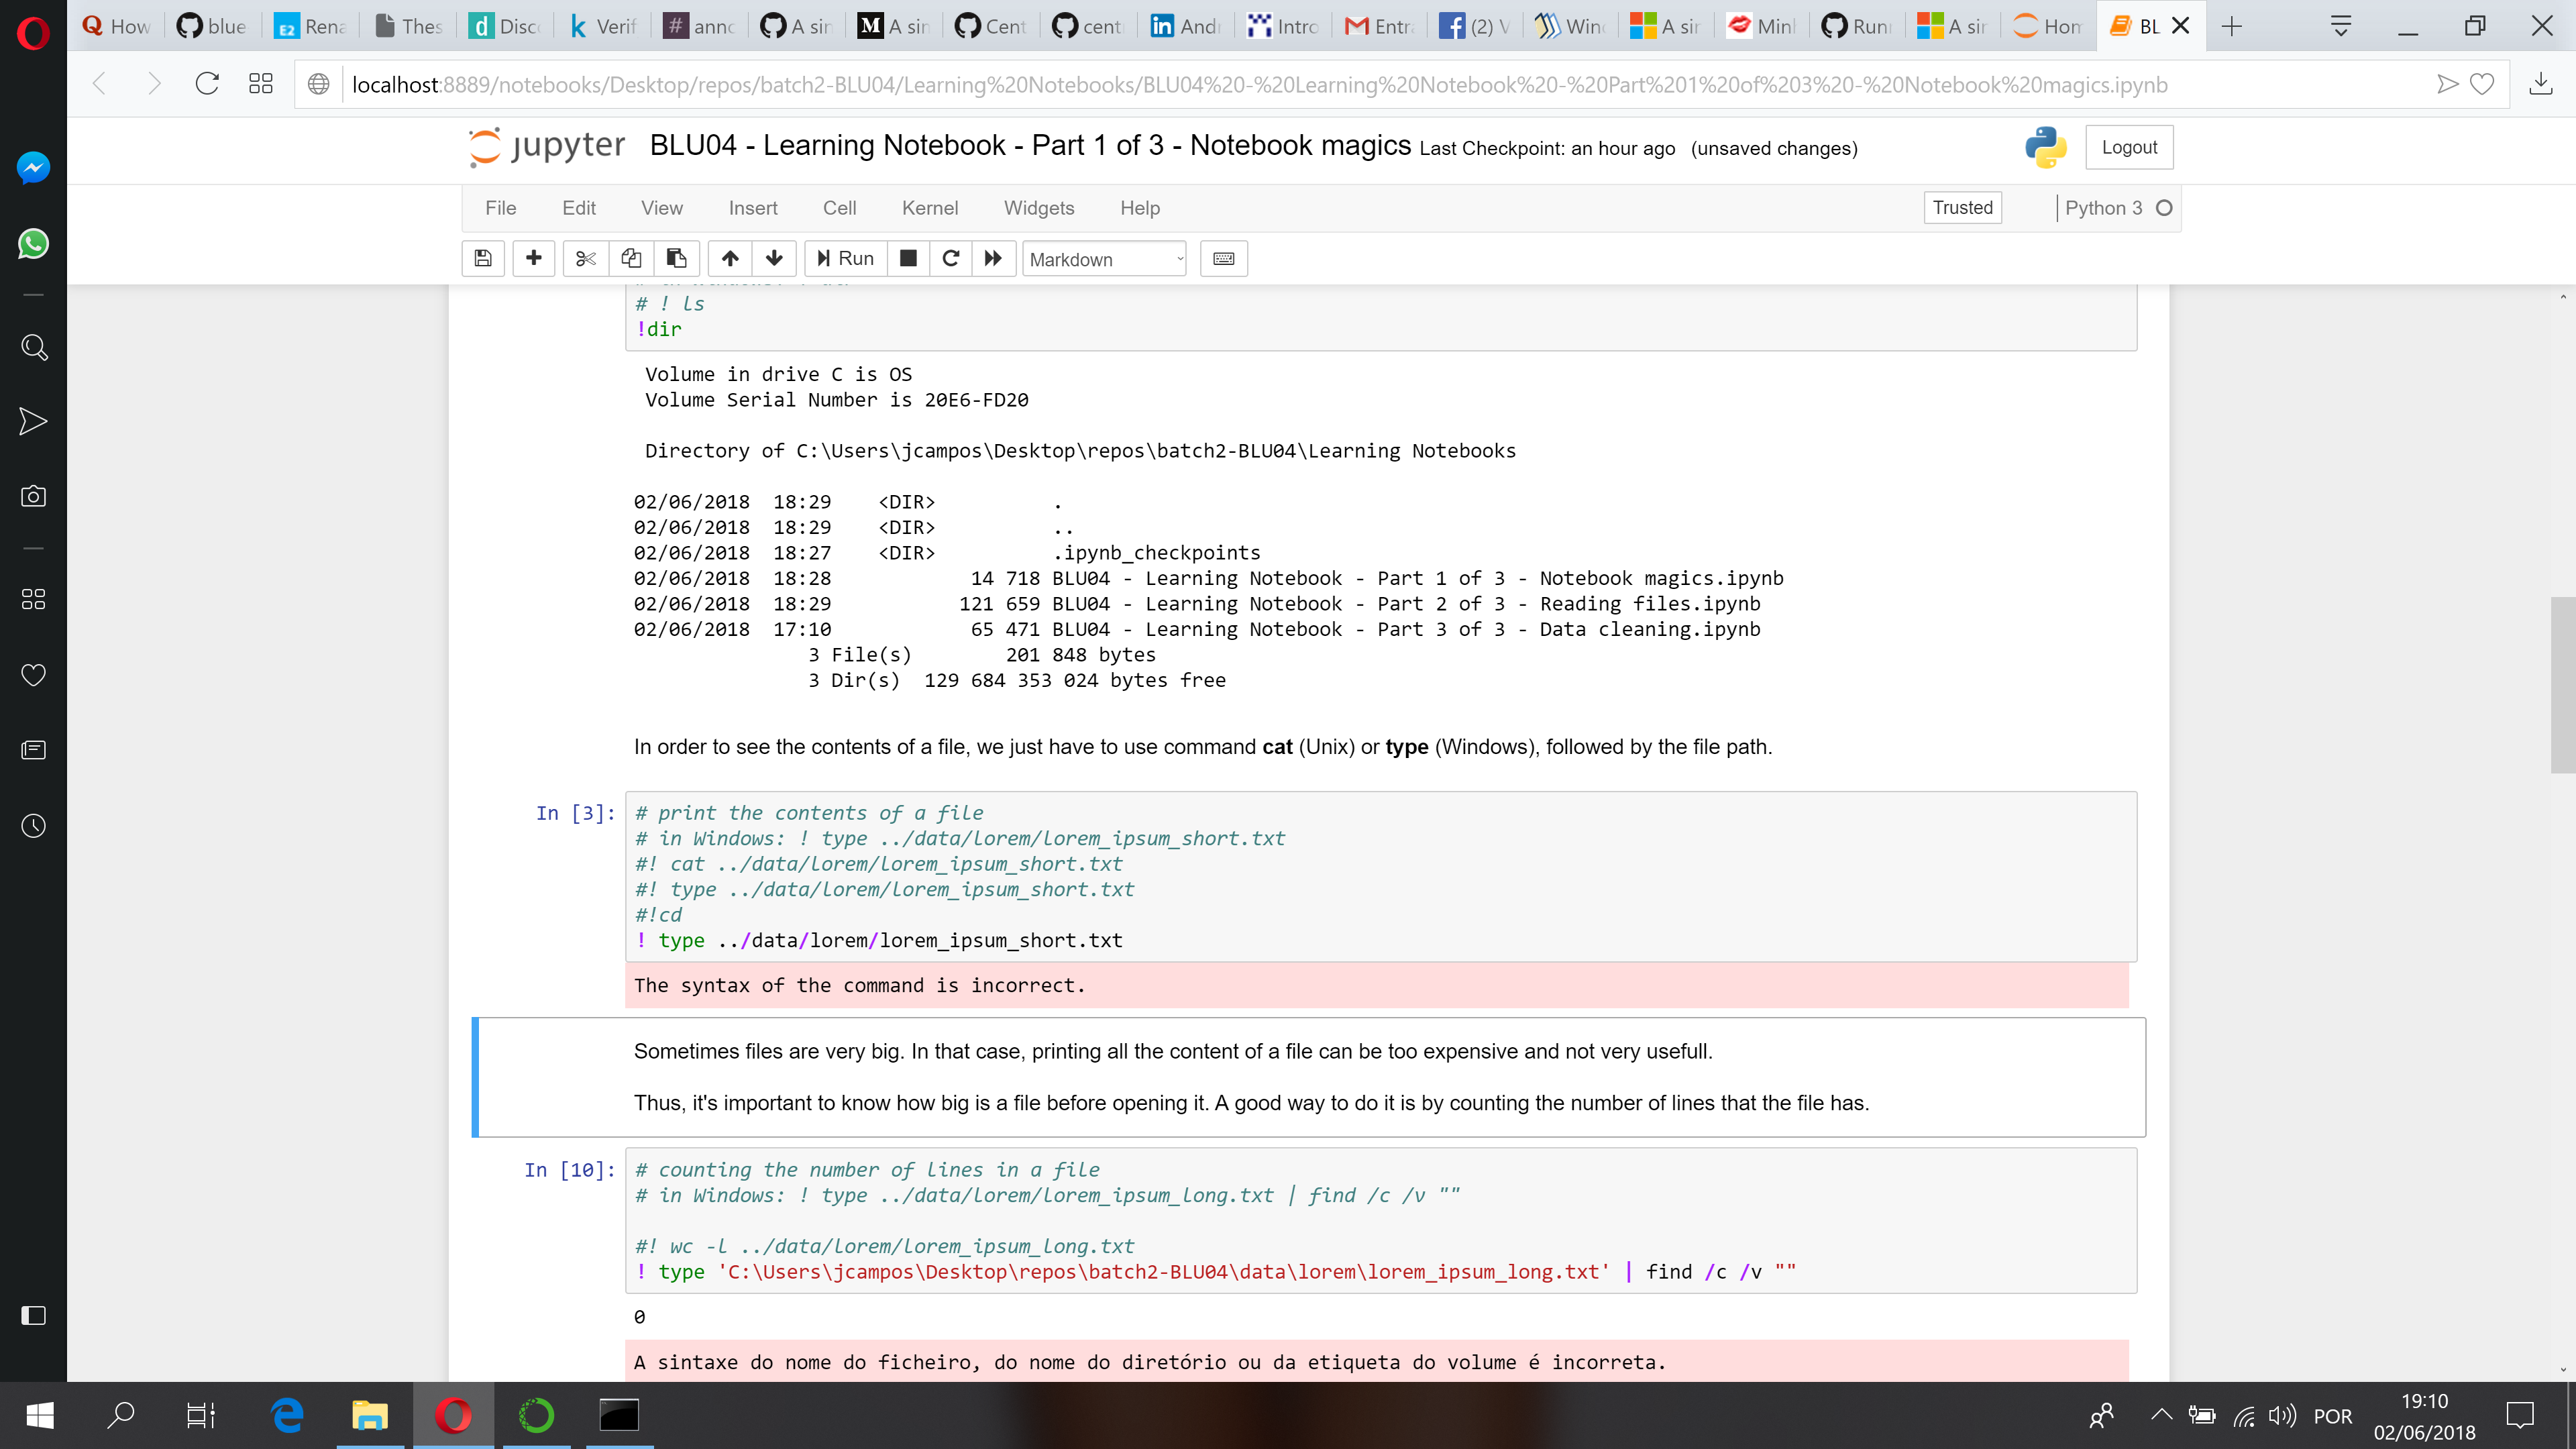The image size is (2576, 1449).
Task: Open Opera tab menu dropdown arrow
Action: (x=2340, y=26)
